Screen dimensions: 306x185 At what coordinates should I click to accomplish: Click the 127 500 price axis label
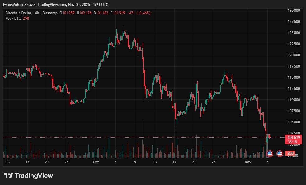coord(294,22)
